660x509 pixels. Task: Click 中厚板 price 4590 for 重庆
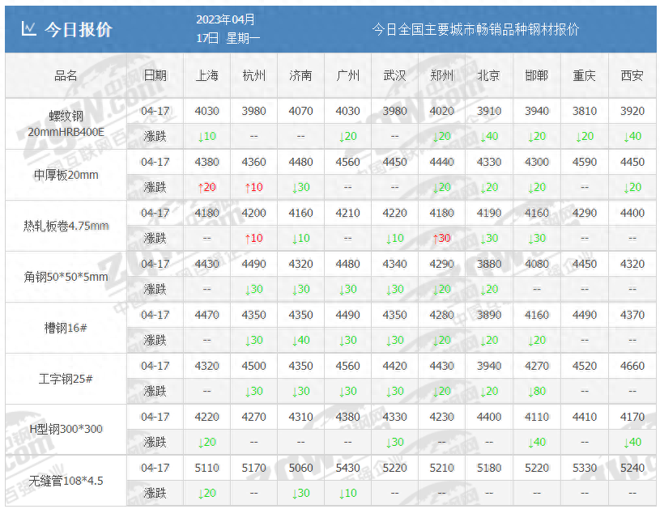pos(584,162)
